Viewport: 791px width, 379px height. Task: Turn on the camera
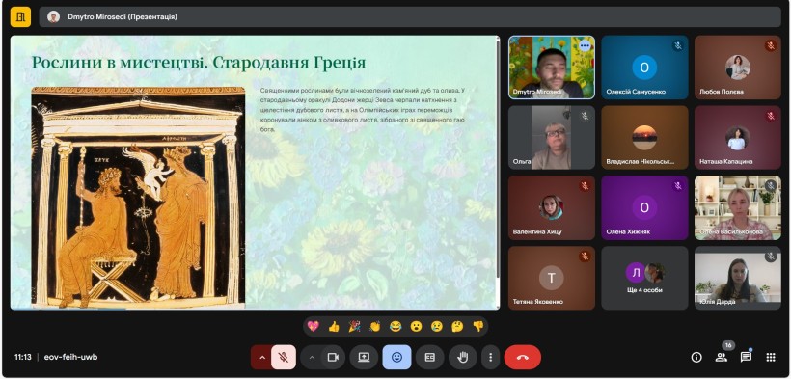[x=333, y=357]
